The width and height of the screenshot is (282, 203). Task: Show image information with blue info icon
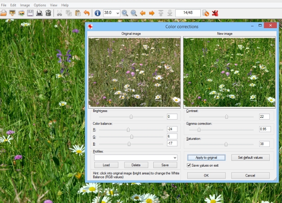(x=97, y=13)
